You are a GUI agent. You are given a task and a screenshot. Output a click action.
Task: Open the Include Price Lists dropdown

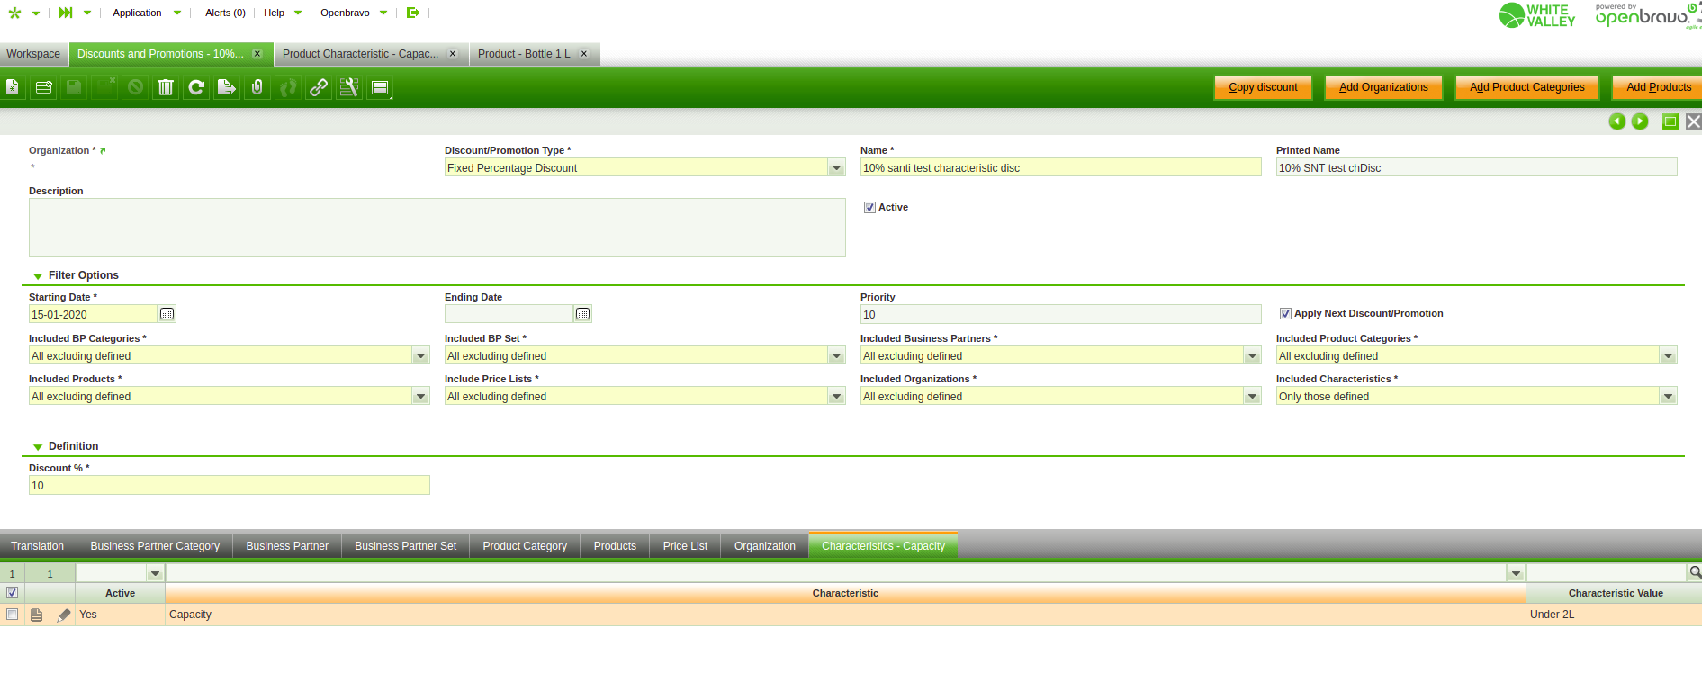tap(837, 397)
